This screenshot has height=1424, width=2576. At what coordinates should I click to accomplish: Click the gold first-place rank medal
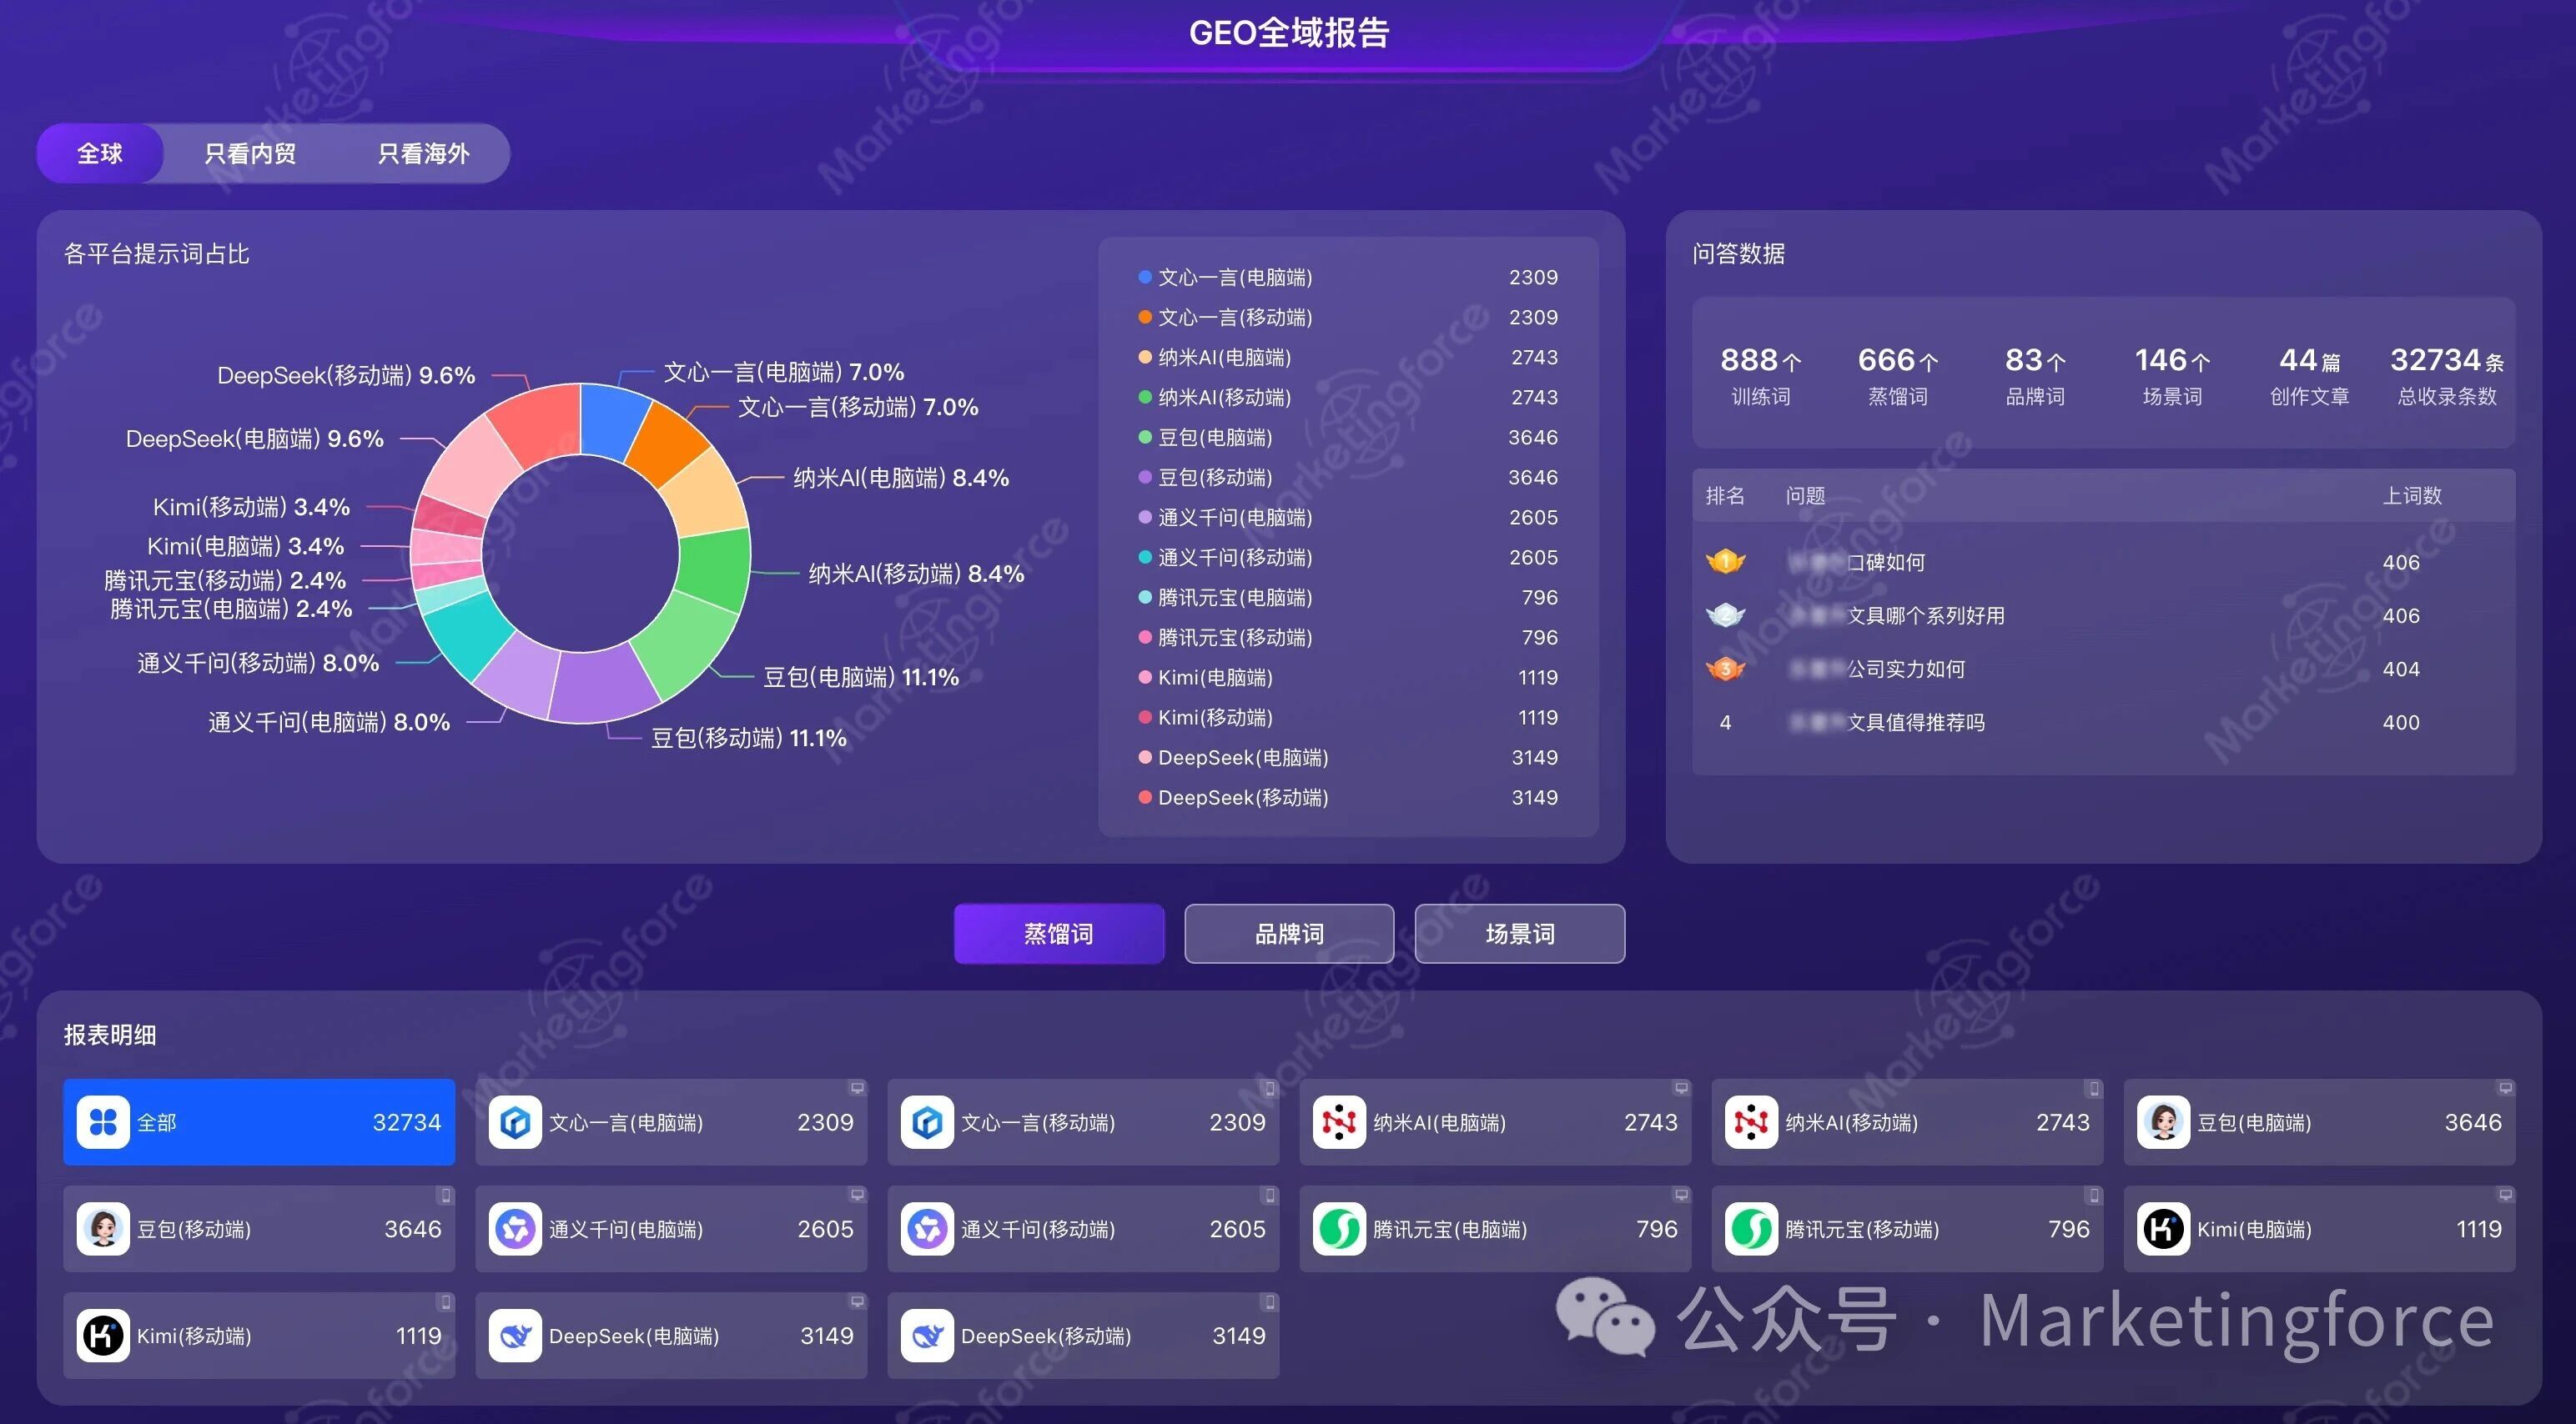point(1725,562)
